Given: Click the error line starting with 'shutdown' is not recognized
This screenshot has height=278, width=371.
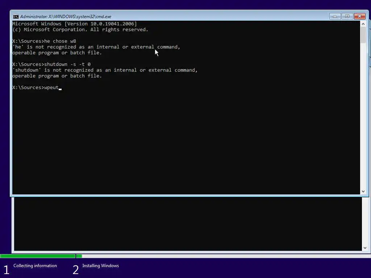Looking at the screenshot, I should tap(105, 70).
